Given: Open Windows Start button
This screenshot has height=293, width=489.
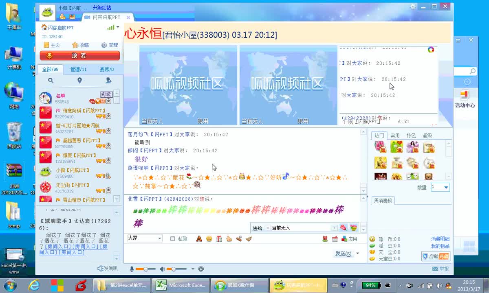Looking at the screenshot, I should pyautogui.click(x=10, y=285).
